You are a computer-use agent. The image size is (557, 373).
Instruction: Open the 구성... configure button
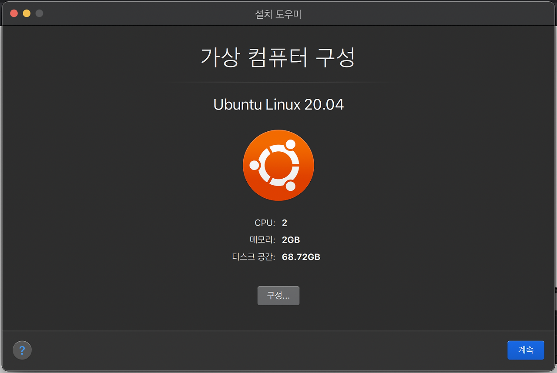(x=278, y=296)
